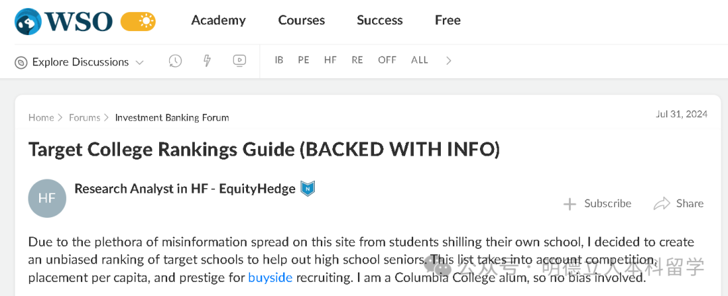The height and width of the screenshot is (296, 728).
Task: Follow the buyside hyperlink
Action: [x=270, y=277]
